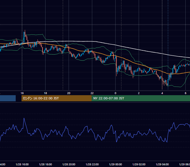Click the 1/28 18:00 date label
This screenshot has height=167, width=190.
click(x=46, y=164)
